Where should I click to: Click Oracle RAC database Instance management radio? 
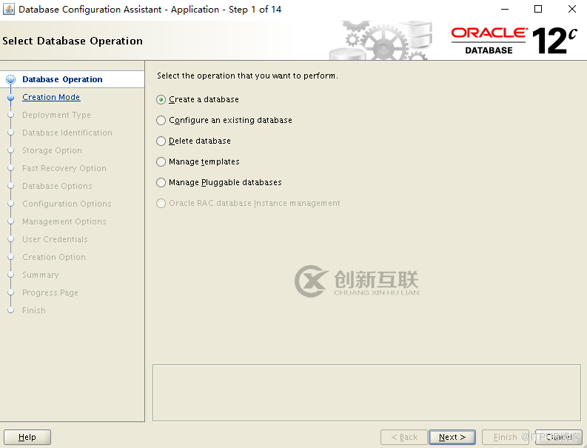coord(248,203)
